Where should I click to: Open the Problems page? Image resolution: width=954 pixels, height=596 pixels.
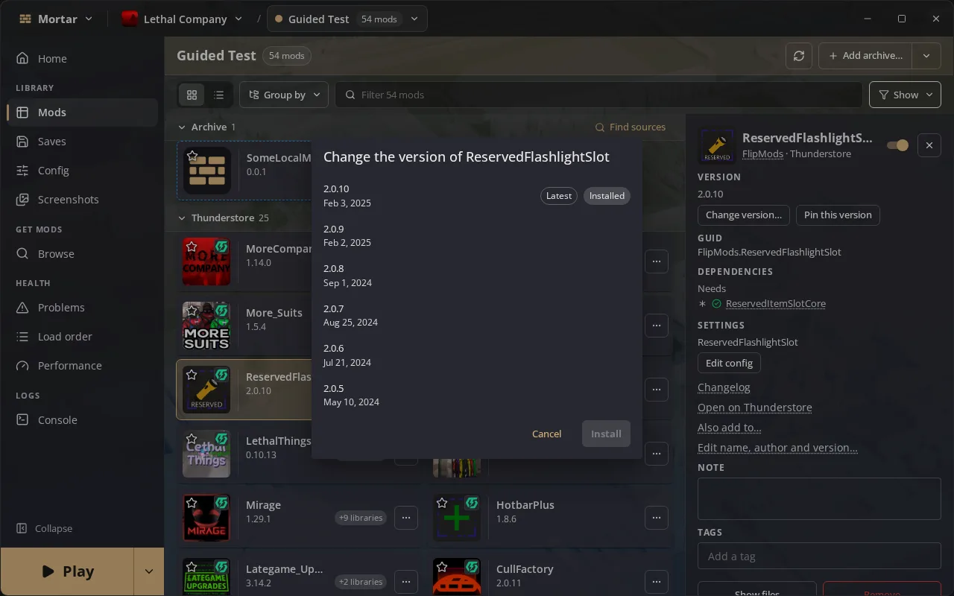82,307
